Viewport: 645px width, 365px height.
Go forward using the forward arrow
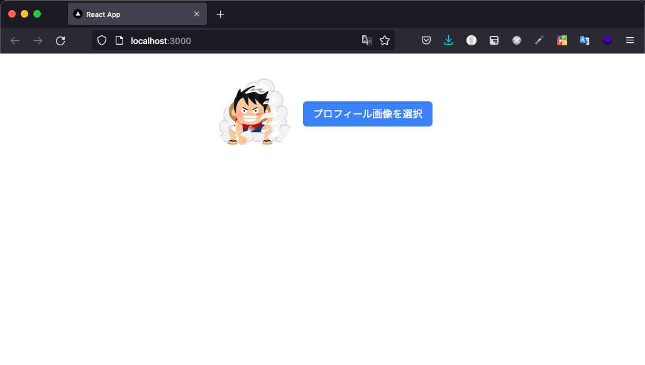tap(38, 41)
